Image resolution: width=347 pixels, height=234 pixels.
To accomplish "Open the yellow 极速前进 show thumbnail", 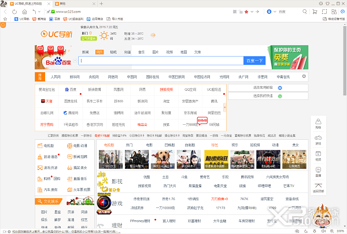I will coord(216,159).
